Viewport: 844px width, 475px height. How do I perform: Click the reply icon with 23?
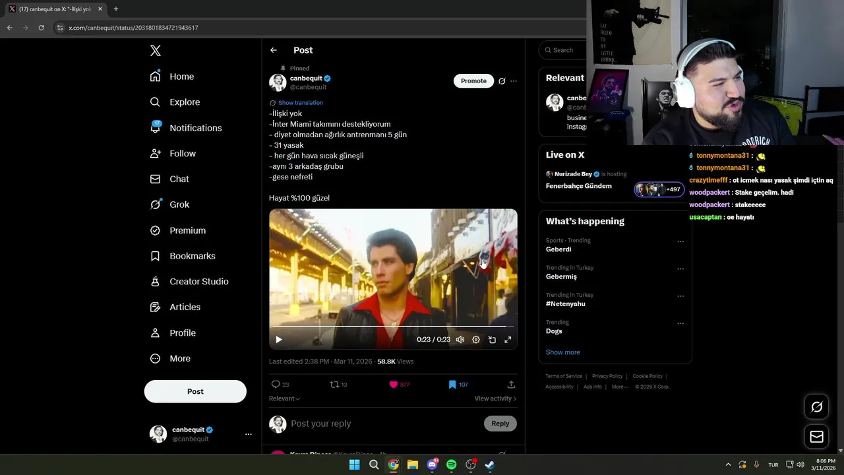click(x=276, y=385)
